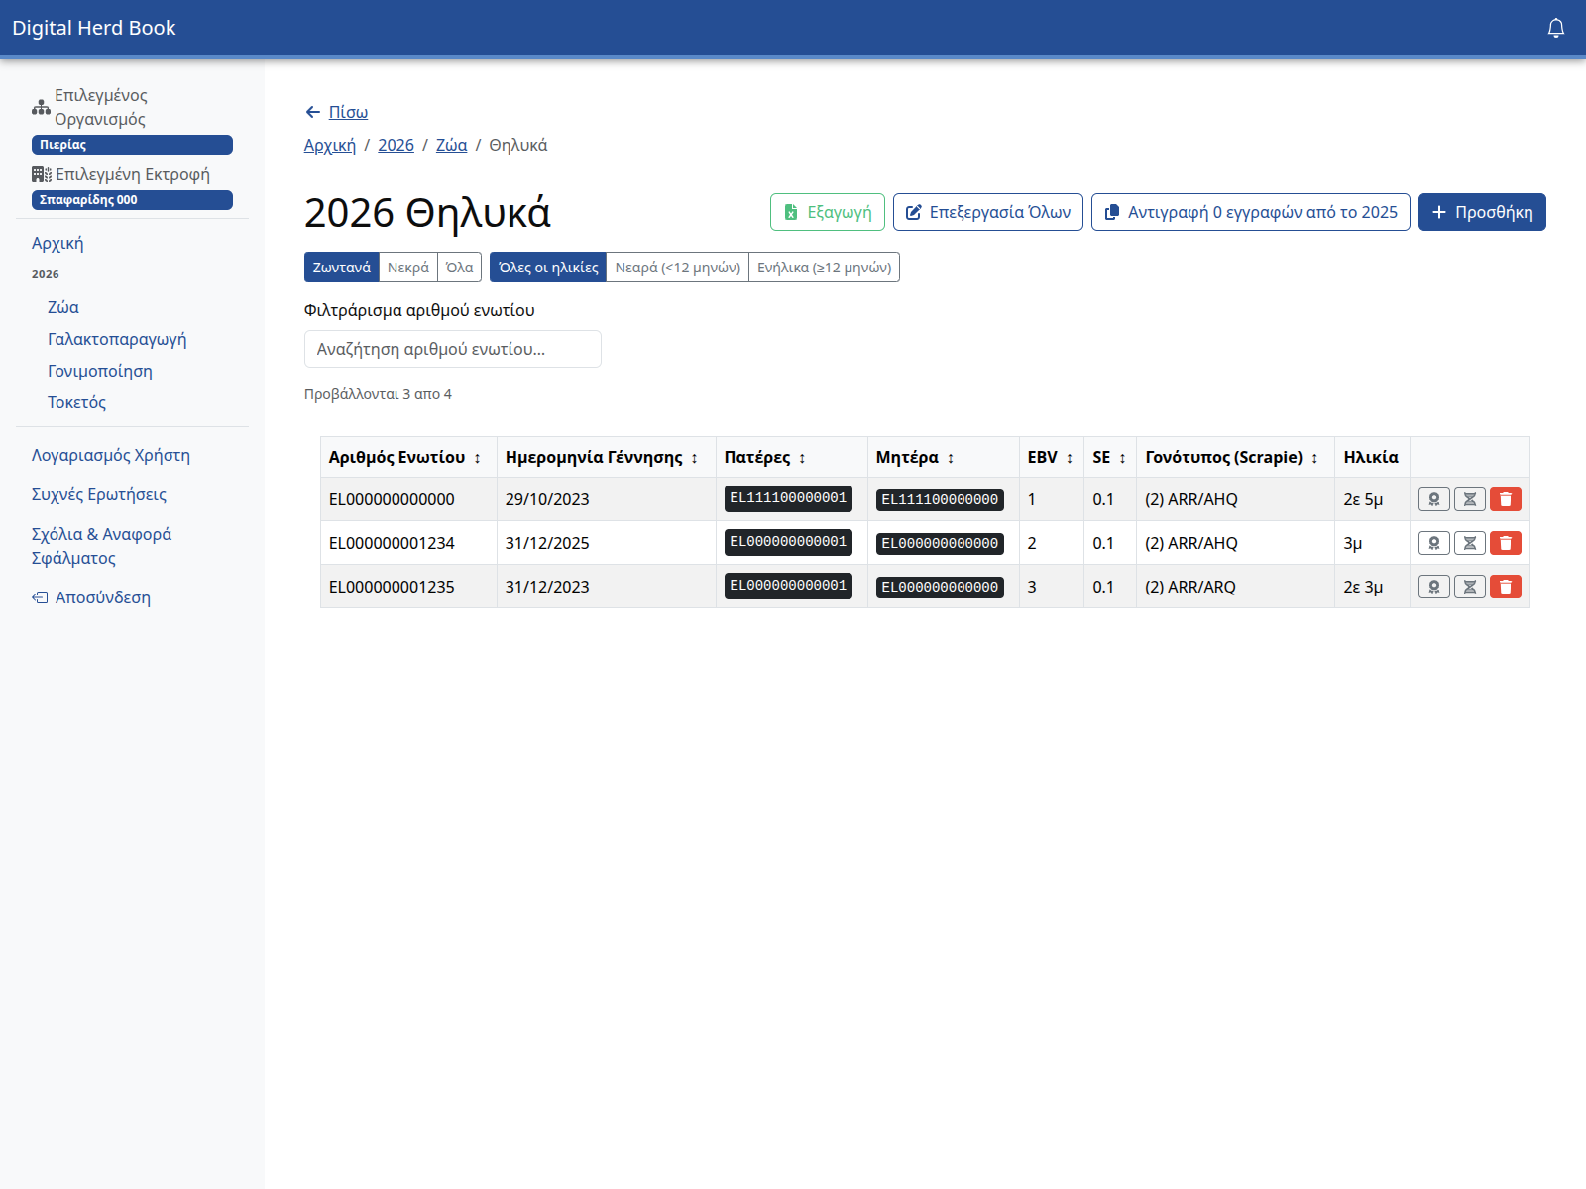The image size is (1586, 1189).
Task: Click DNA icon for EL000000001235
Action: pos(1469,587)
